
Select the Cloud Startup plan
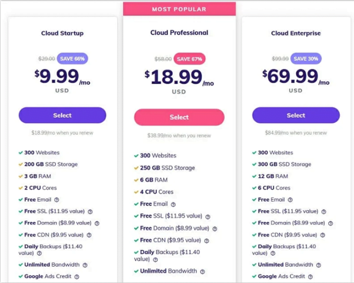tap(62, 115)
